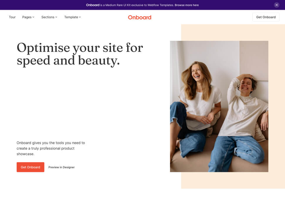Go to the Tour page
285x214 pixels.
12,17
